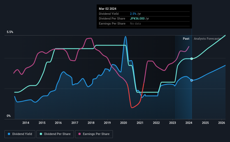Click the blue Dividend Yield legend dot
Viewport: 230px width, 142px height.
pos(9,134)
